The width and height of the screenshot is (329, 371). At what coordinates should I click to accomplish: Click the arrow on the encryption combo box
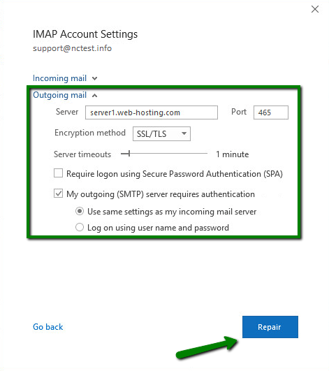[184, 133]
